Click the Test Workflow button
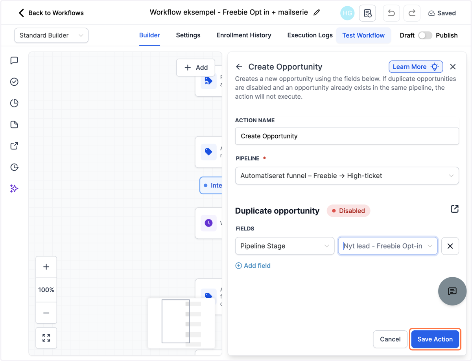Viewport: 472px width, 361px height. (x=363, y=35)
